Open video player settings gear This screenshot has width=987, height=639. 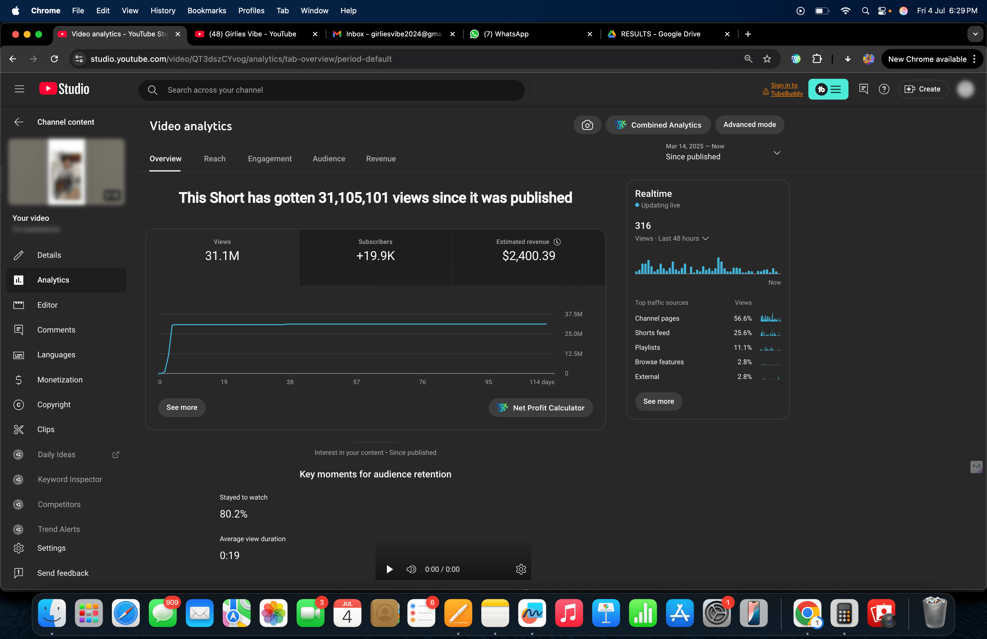coord(521,569)
